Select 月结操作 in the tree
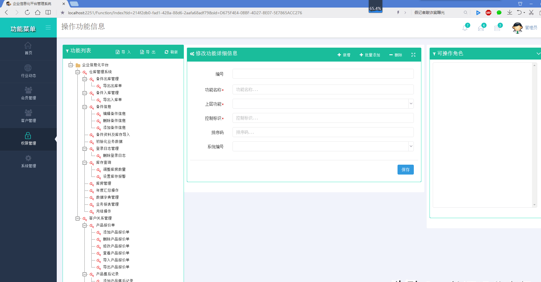541x282 pixels. [x=104, y=211]
